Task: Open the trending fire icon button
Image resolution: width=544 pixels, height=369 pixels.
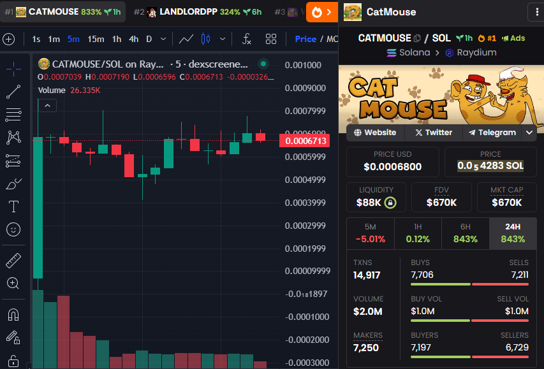Action: coord(321,12)
